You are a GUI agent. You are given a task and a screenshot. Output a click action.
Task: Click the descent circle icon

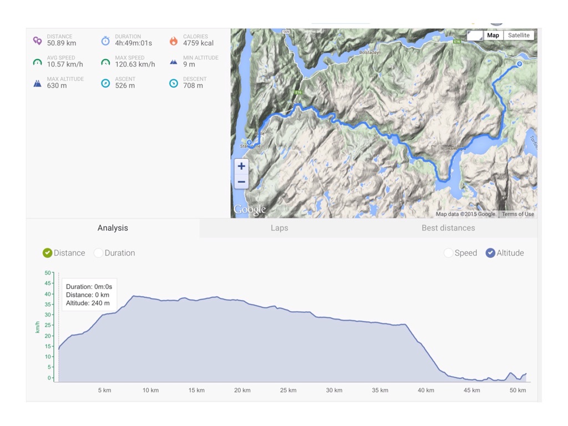click(x=174, y=83)
